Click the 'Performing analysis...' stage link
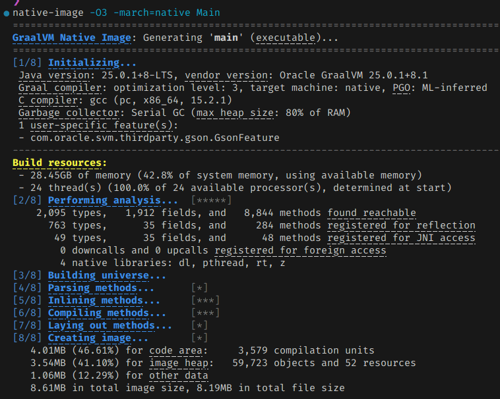The width and height of the screenshot is (500, 399). pos(113,200)
